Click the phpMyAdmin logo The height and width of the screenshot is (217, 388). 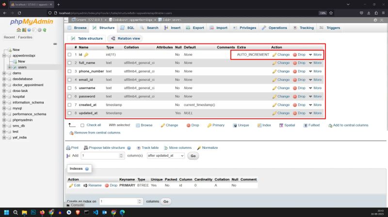(x=32, y=22)
